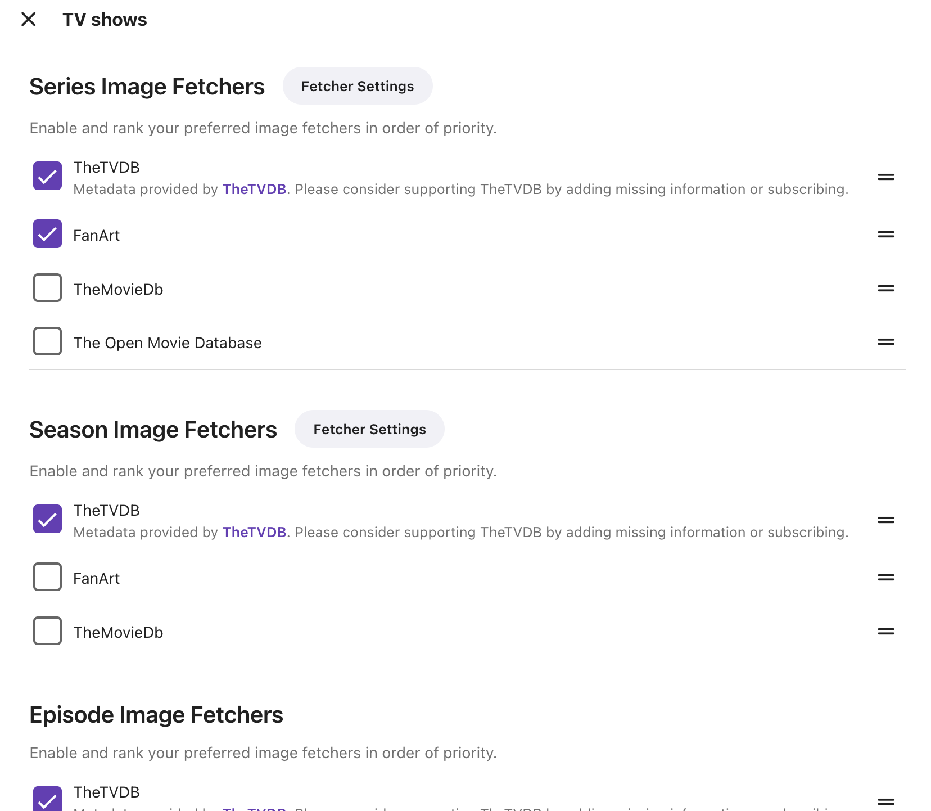
Task: Open Fetcher Settings for Series Image Fetchers
Action: pyautogui.click(x=358, y=86)
